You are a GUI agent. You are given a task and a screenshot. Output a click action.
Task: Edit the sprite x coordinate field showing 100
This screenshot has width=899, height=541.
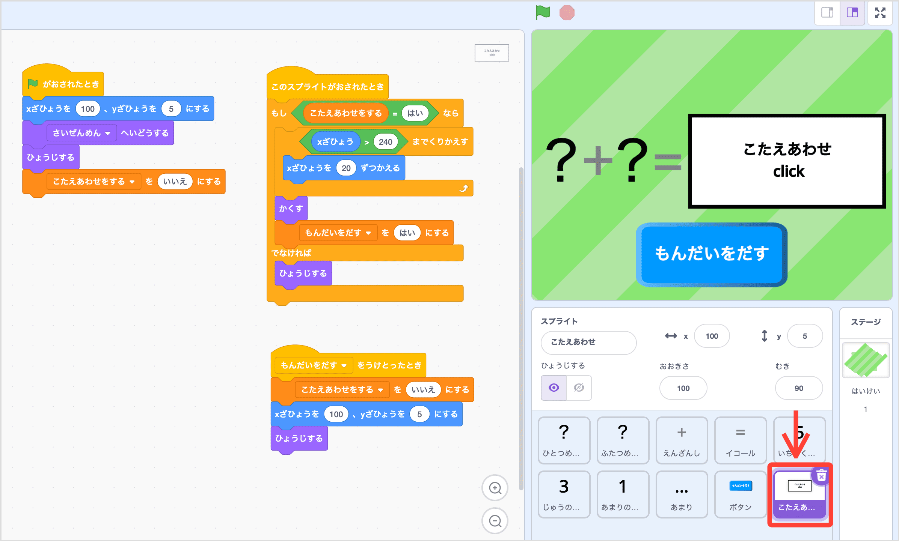[x=711, y=336]
